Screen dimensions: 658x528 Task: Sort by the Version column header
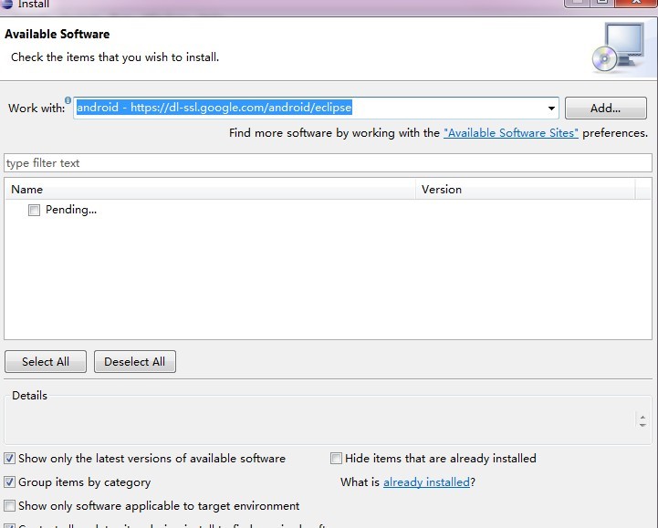click(x=525, y=190)
